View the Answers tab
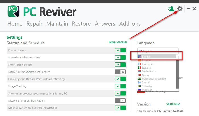 [x=105, y=24]
